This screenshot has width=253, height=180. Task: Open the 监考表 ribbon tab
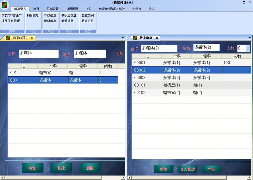tap(137, 9)
